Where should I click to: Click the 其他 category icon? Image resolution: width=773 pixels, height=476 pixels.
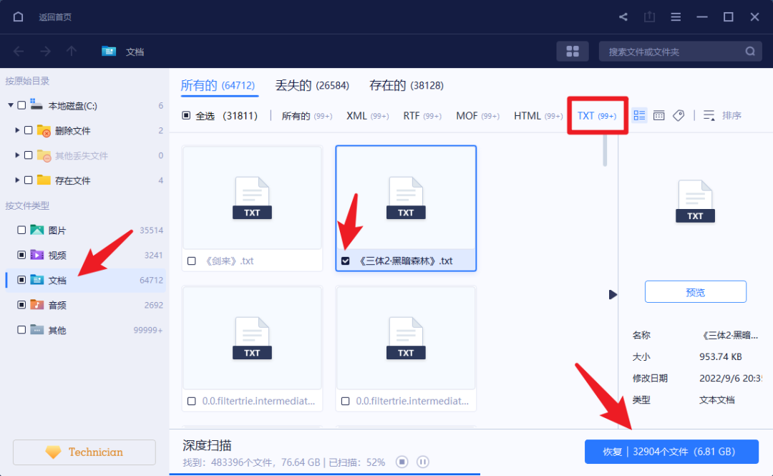coord(37,329)
